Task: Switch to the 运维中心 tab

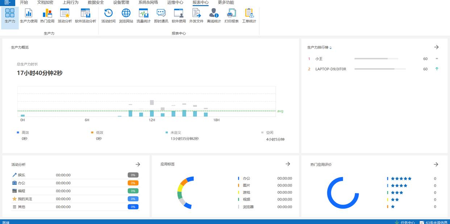Action: click(175, 3)
